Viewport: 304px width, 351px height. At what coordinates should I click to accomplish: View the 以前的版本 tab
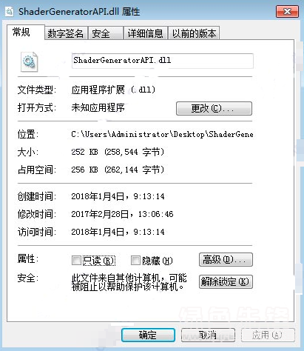[x=194, y=33]
